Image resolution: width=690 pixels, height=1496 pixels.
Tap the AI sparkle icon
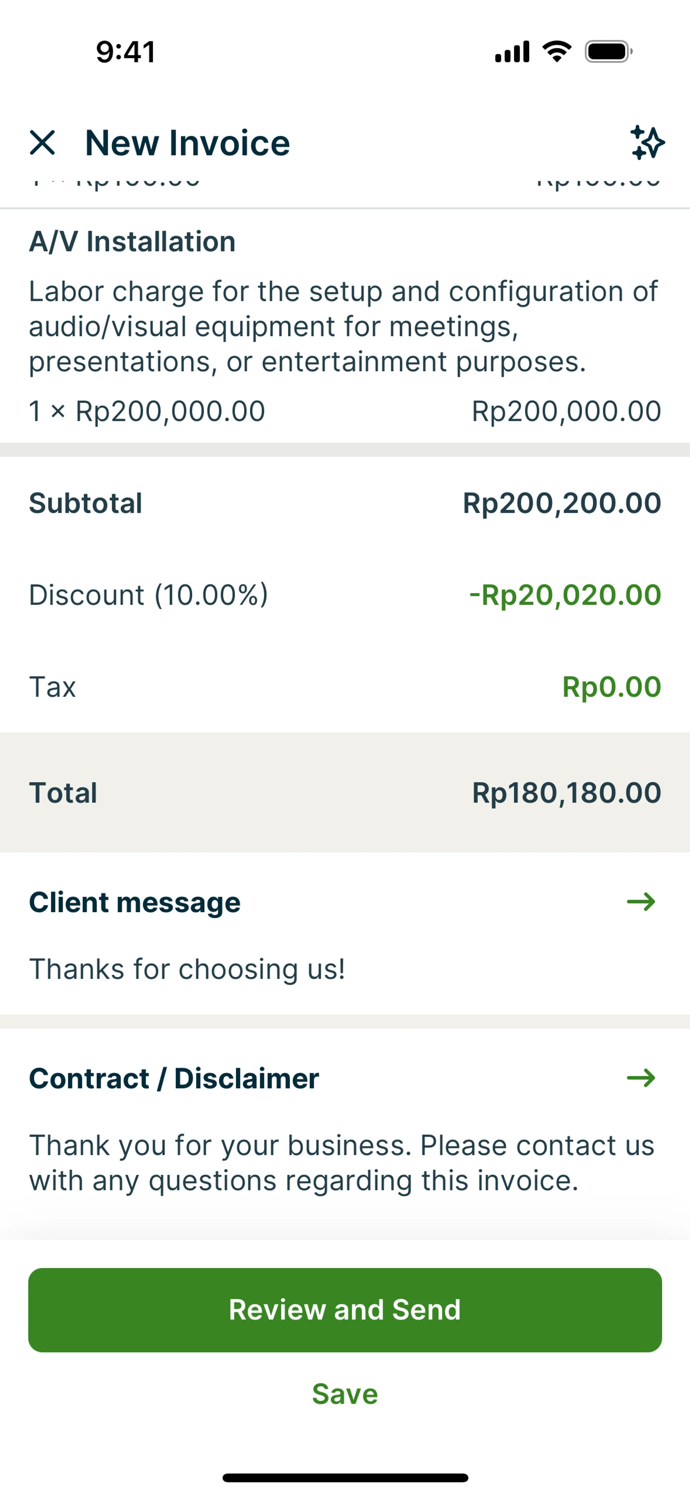point(647,143)
